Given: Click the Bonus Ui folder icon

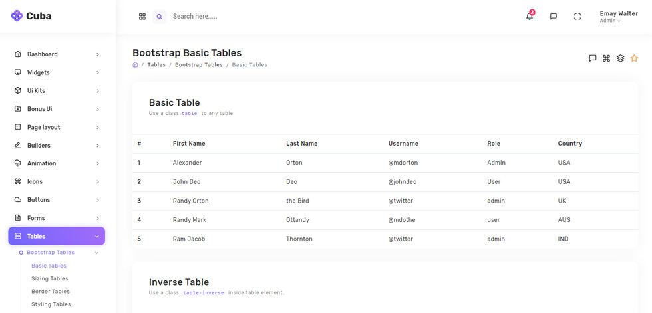Looking at the screenshot, I should tap(17, 109).
